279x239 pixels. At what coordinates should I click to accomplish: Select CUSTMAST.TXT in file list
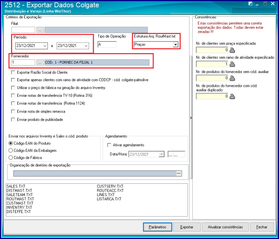click(20, 203)
